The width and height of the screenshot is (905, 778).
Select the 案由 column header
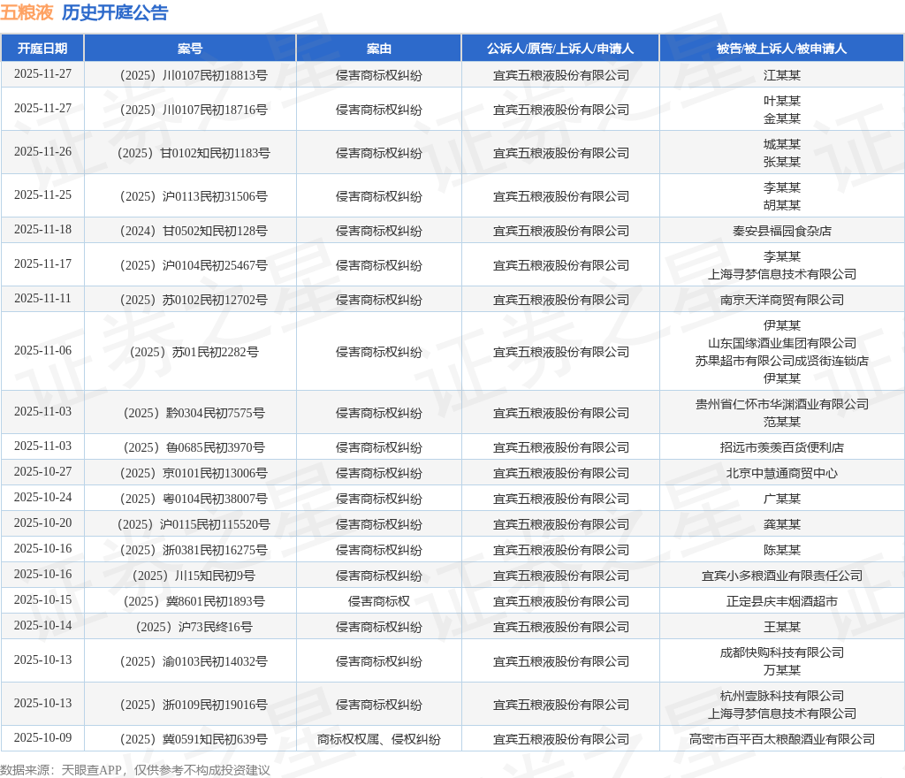(x=378, y=49)
